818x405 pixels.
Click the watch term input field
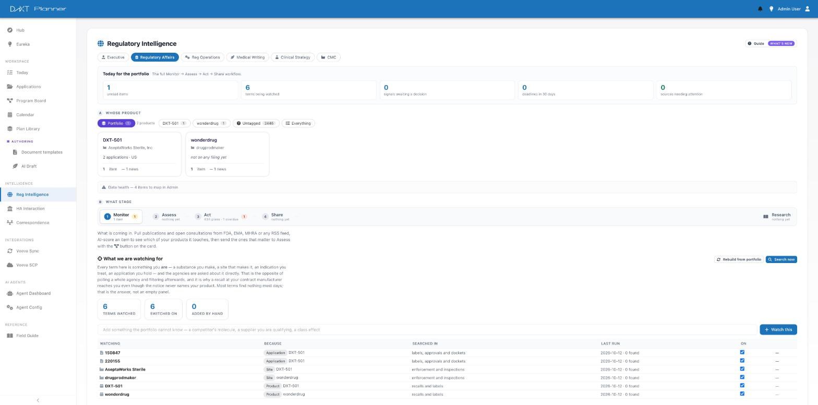point(427,330)
